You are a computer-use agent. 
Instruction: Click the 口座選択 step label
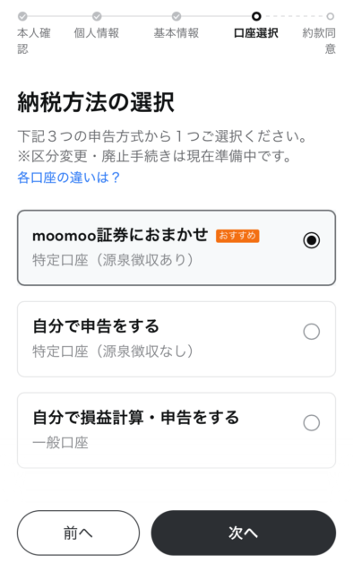pos(255,33)
